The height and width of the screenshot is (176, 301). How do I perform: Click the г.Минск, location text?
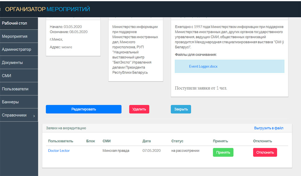(56, 39)
